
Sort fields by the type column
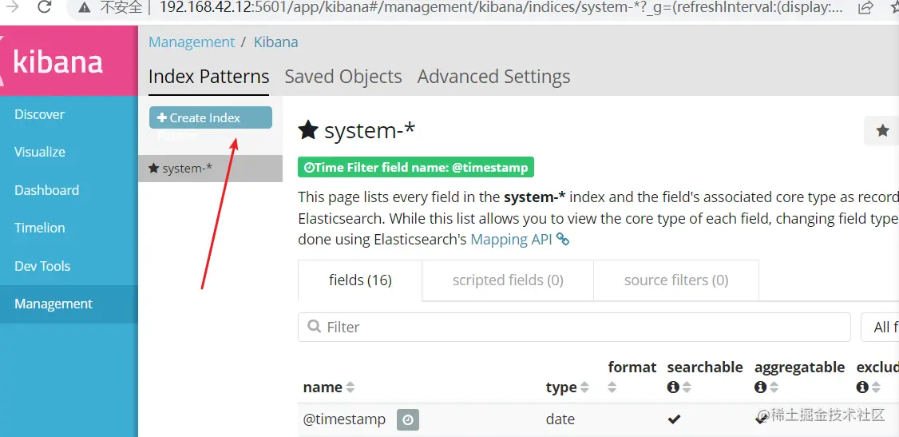(584, 387)
